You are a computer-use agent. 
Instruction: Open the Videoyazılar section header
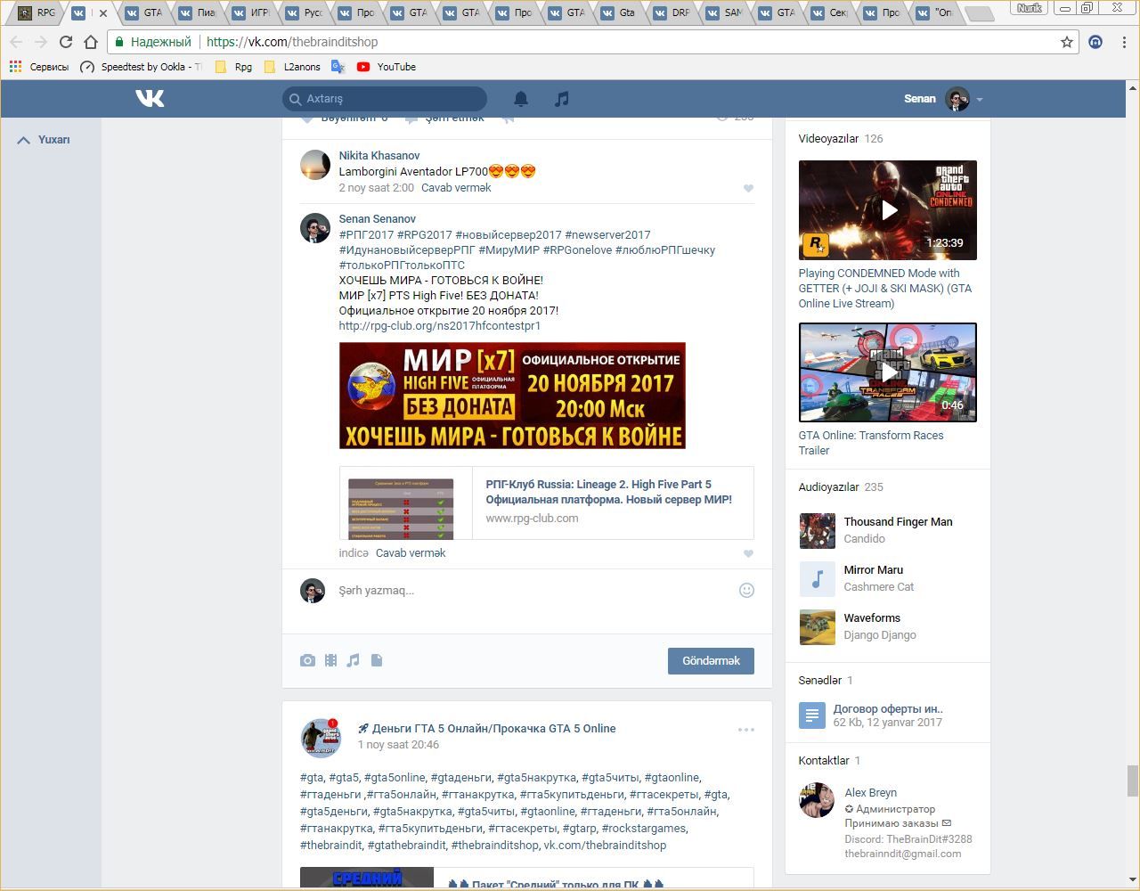click(x=841, y=139)
